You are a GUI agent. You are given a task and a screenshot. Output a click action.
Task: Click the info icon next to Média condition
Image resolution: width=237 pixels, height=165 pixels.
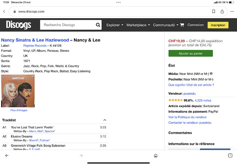tap(211, 73)
